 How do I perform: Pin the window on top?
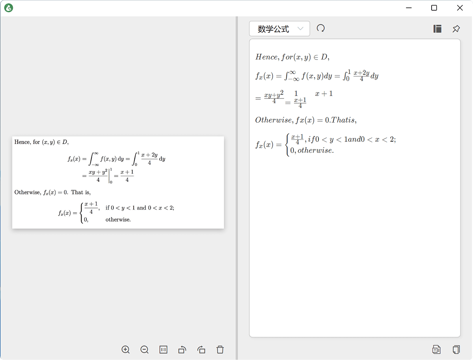click(456, 29)
